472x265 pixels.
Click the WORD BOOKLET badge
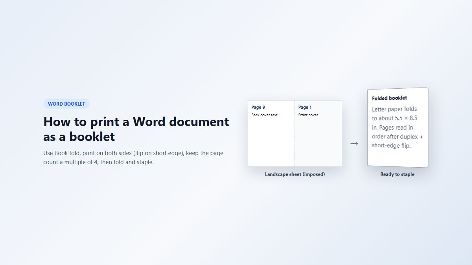coord(66,104)
